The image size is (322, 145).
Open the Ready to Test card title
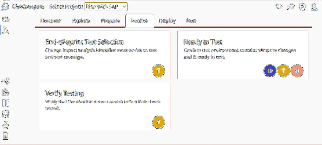(203, 42)
